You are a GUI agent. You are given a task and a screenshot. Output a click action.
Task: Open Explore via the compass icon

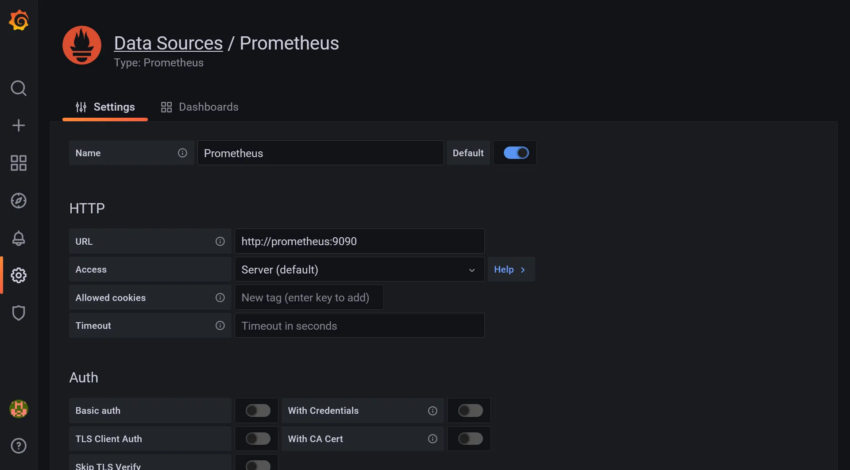19,200
